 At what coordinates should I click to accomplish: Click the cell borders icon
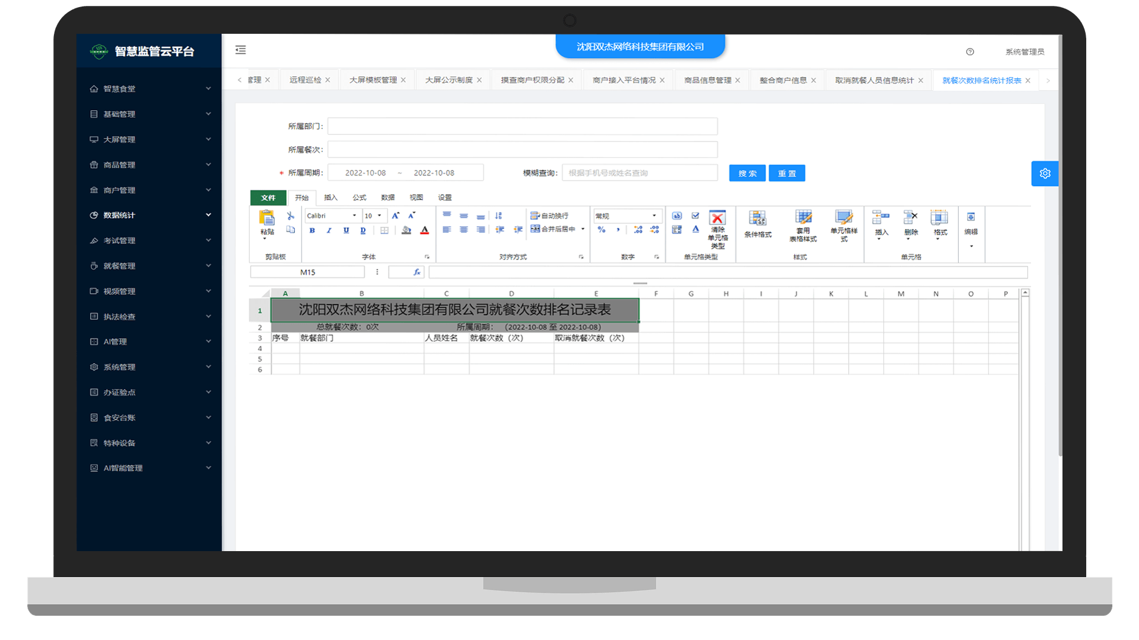(x=384, y=231)
